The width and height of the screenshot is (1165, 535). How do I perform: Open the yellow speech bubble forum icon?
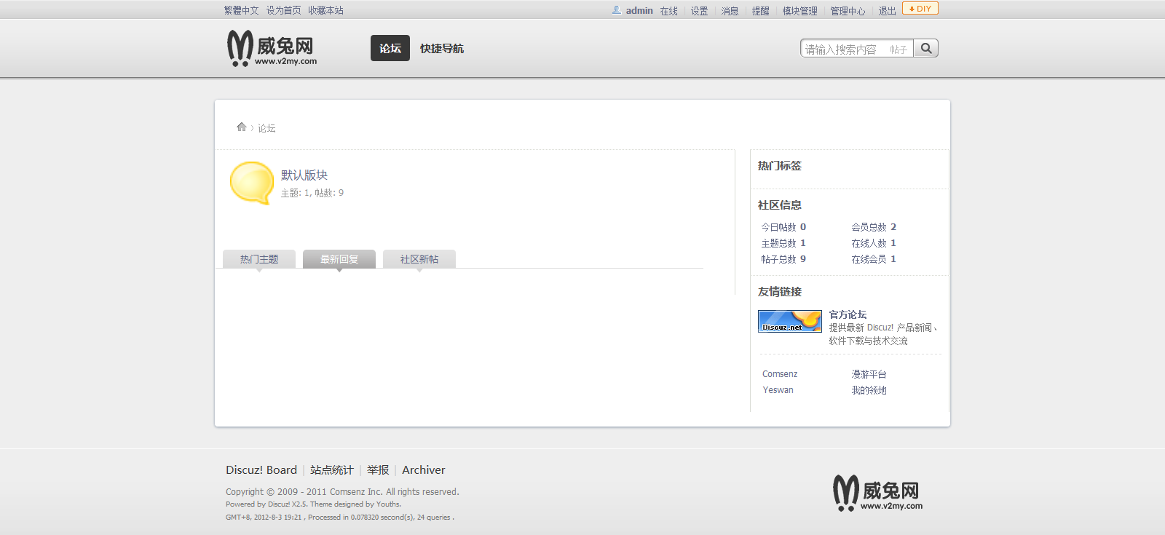(x=252, y=183)
